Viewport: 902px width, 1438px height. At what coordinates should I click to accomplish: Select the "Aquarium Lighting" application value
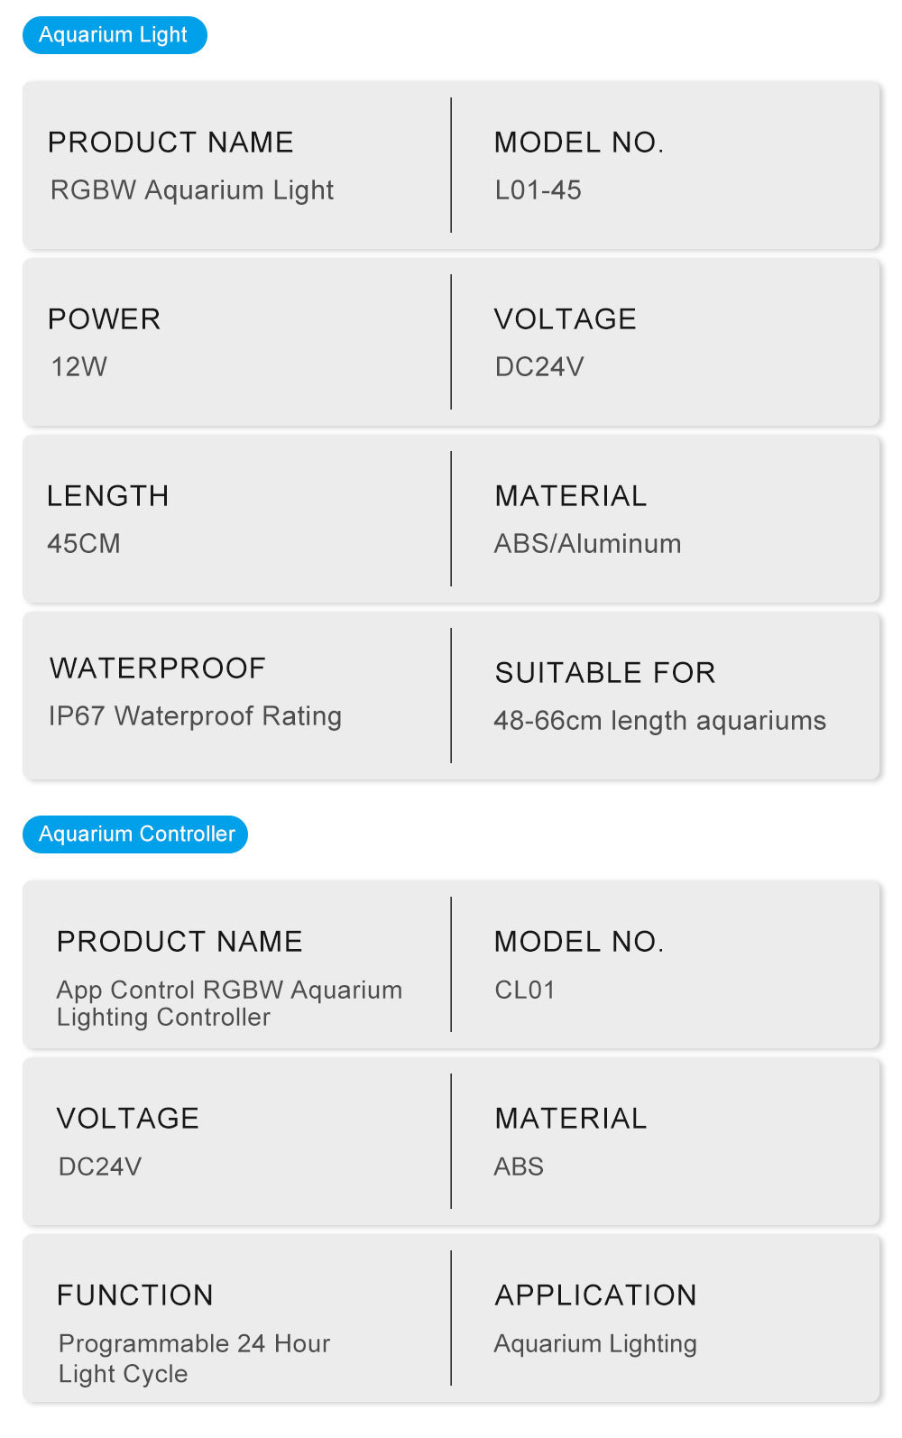point(595,1344)
